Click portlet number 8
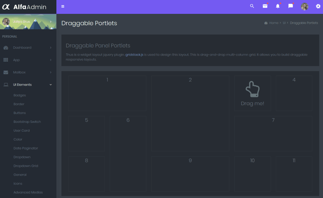 [86, 174]
